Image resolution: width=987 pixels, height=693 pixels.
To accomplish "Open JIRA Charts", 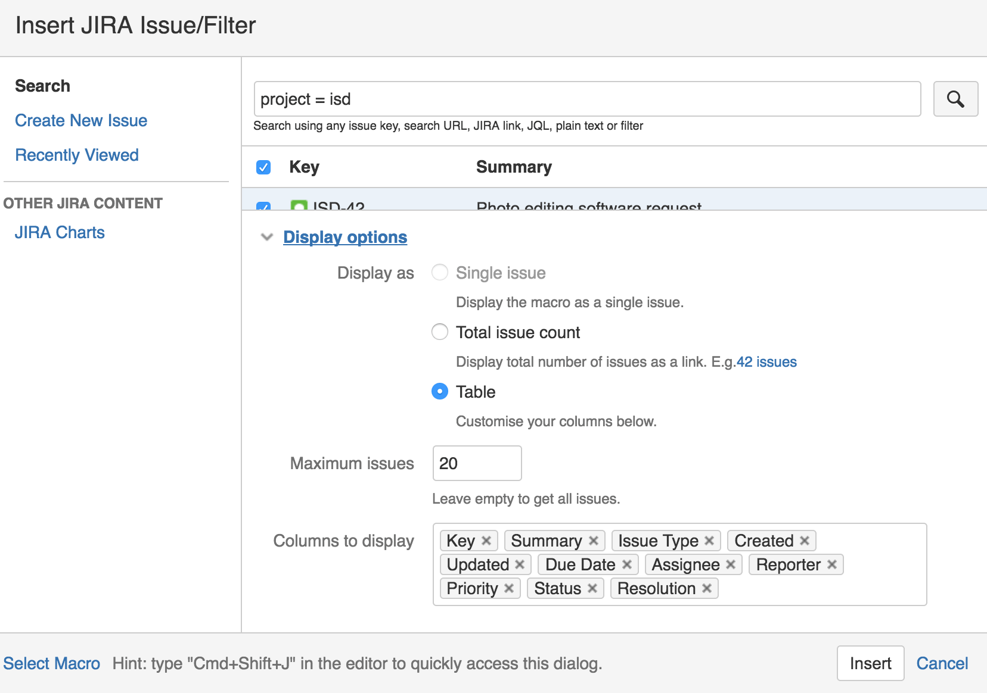I will coord(60,232).
